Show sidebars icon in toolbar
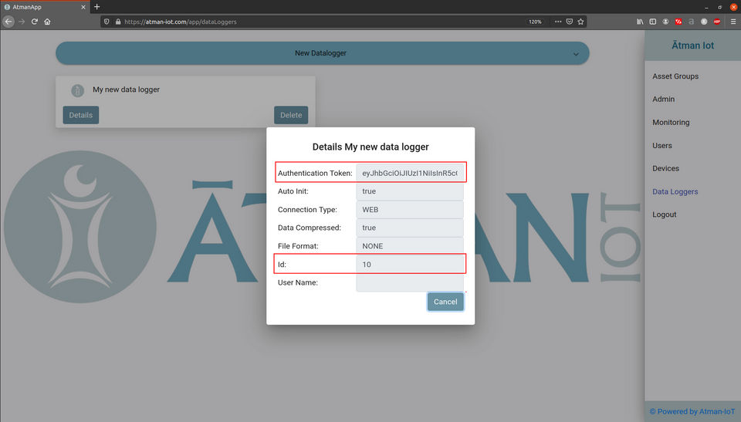 653,22
